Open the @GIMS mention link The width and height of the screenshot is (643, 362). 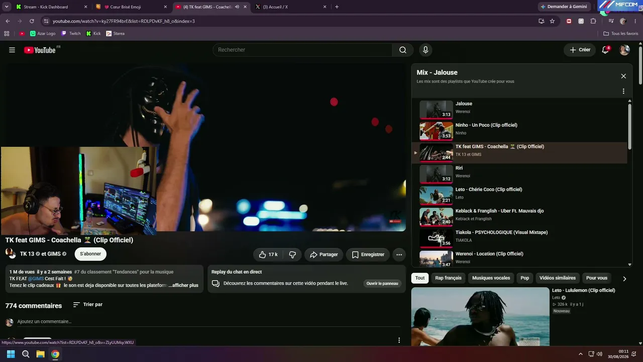36,279
